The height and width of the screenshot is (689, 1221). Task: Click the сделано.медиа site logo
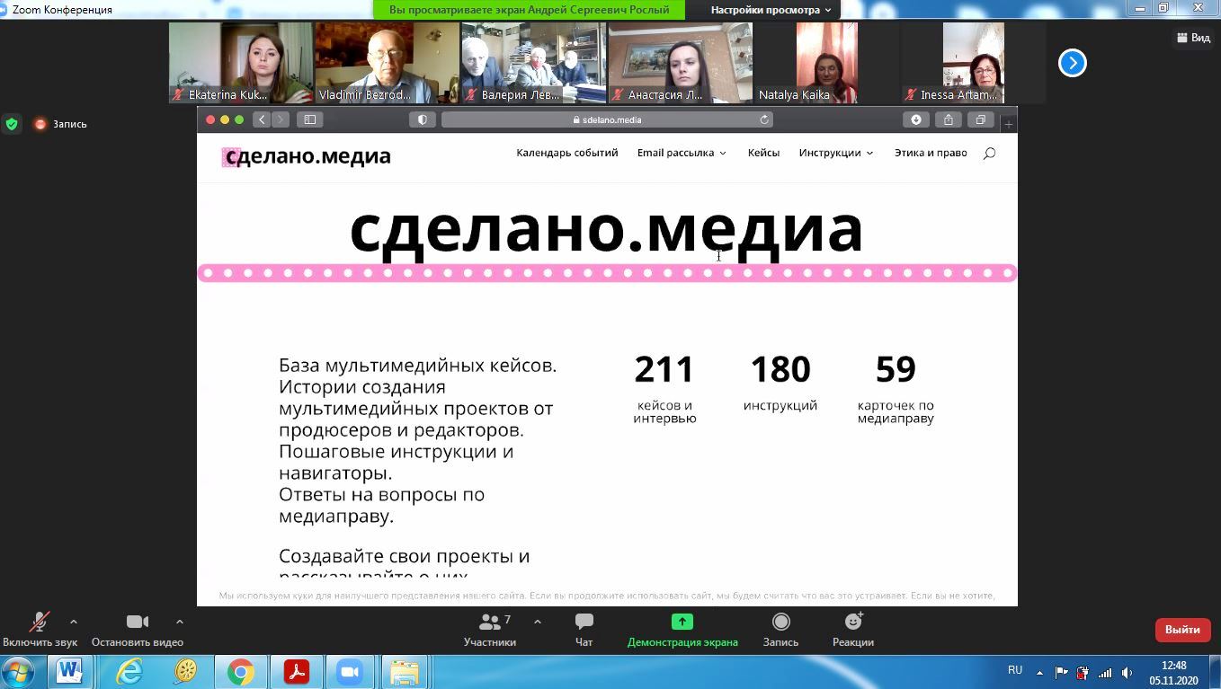click(306, 156)
